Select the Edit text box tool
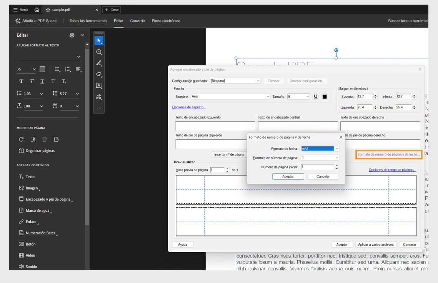The height and width of the screenshot is (283, 438). coord(98,85)
